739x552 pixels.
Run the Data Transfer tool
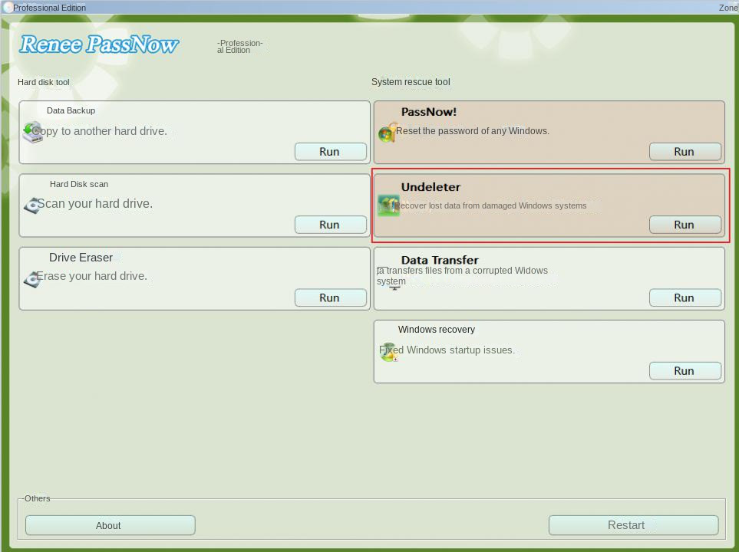tap(684, 297)
